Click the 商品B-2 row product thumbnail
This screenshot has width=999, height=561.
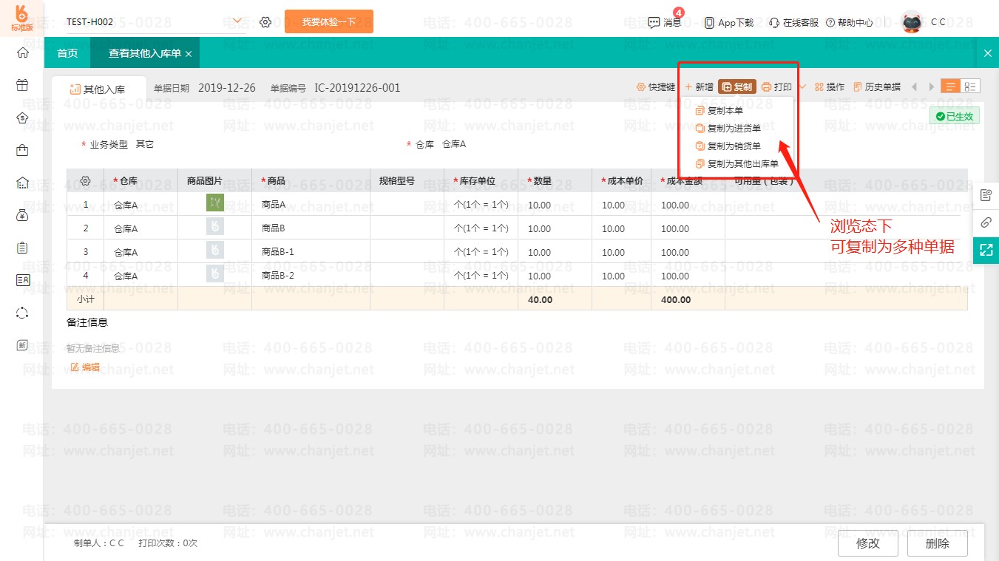pos(214,274)
